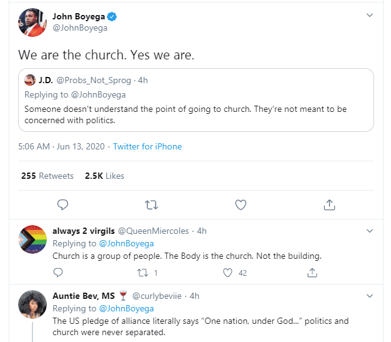Screen dimensions: 391x342
Task: Open the Twitter for iPhone source link
Action: tap(147, 146)
